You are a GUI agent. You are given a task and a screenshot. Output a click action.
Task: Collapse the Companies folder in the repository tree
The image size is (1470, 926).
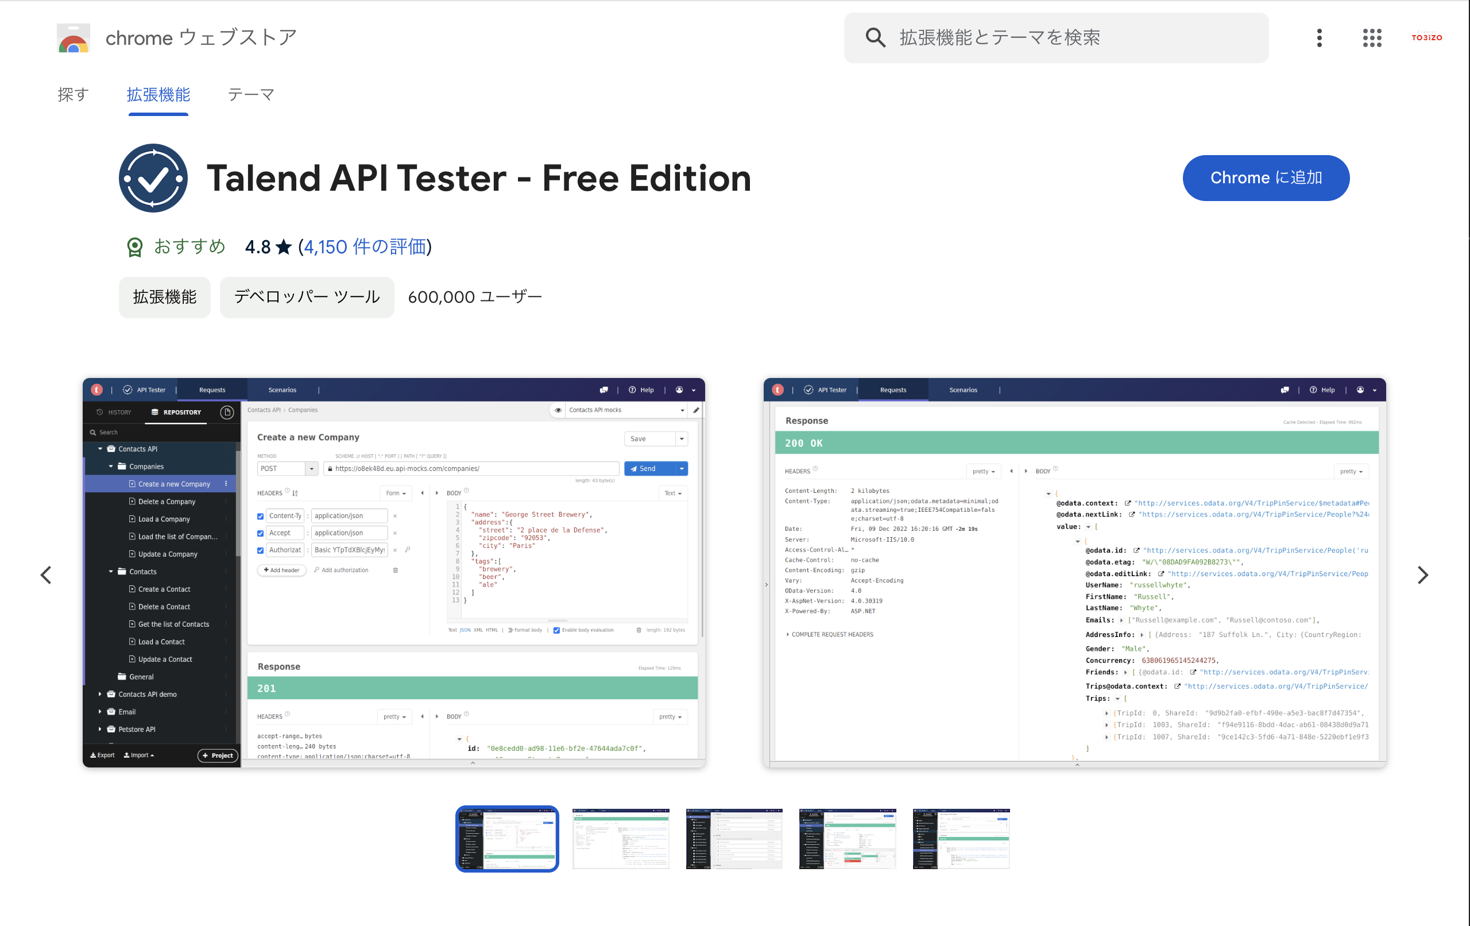110,466
